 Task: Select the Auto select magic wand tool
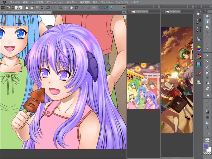[x=207, y=43]
